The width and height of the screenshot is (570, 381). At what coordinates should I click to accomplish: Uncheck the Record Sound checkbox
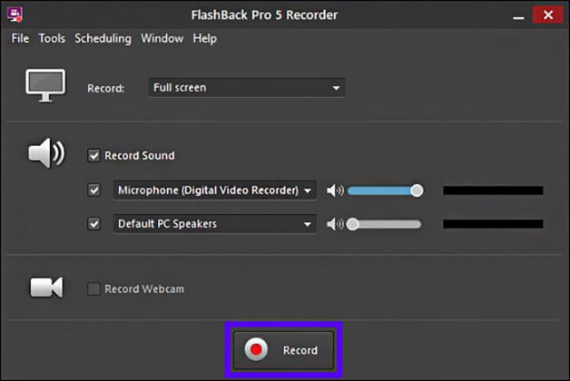point(93,155)
